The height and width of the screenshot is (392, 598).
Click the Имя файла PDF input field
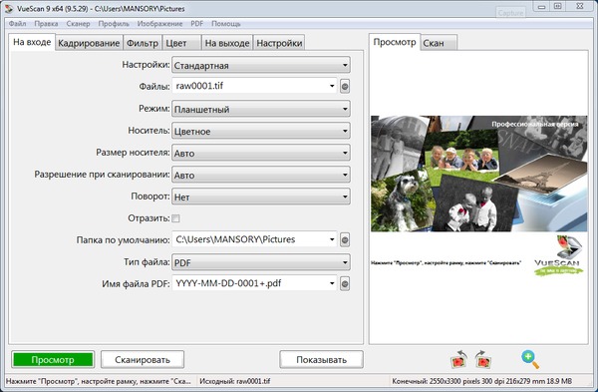click(254, 283)
